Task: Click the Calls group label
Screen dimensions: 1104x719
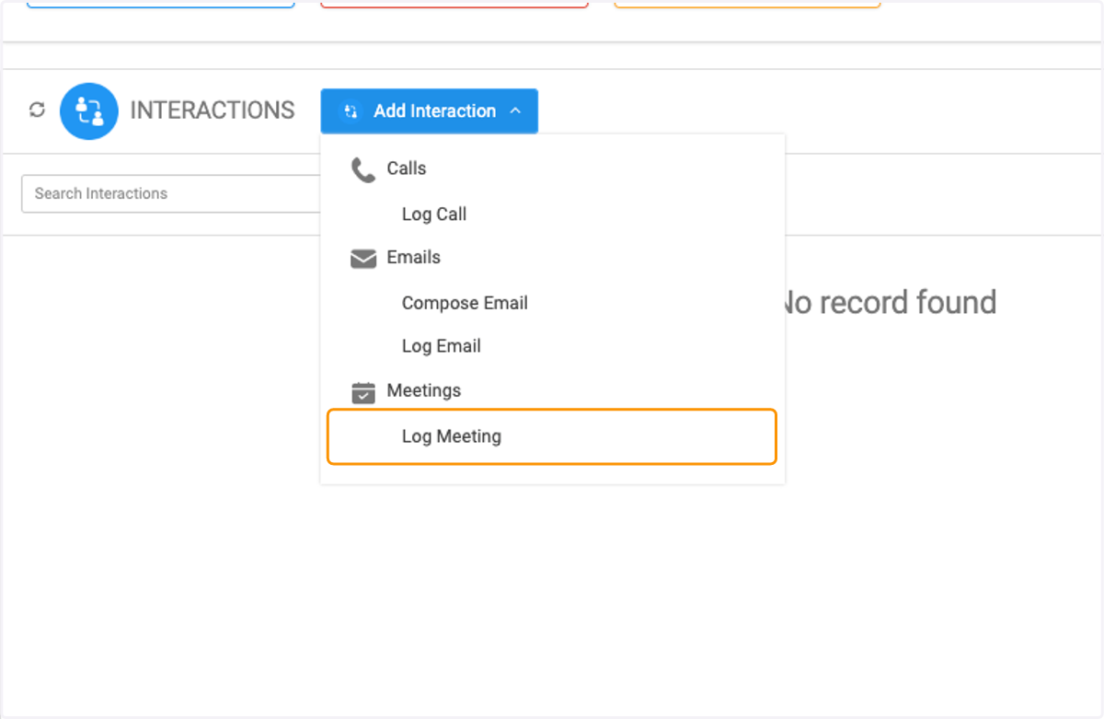Action: pyautogui.click(x=407, y=168)
